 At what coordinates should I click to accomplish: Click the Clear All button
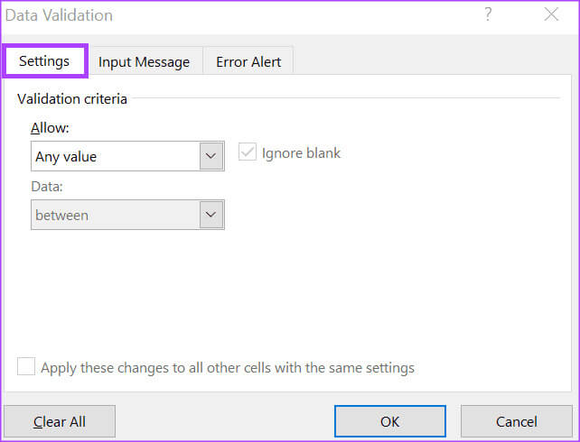60,421
